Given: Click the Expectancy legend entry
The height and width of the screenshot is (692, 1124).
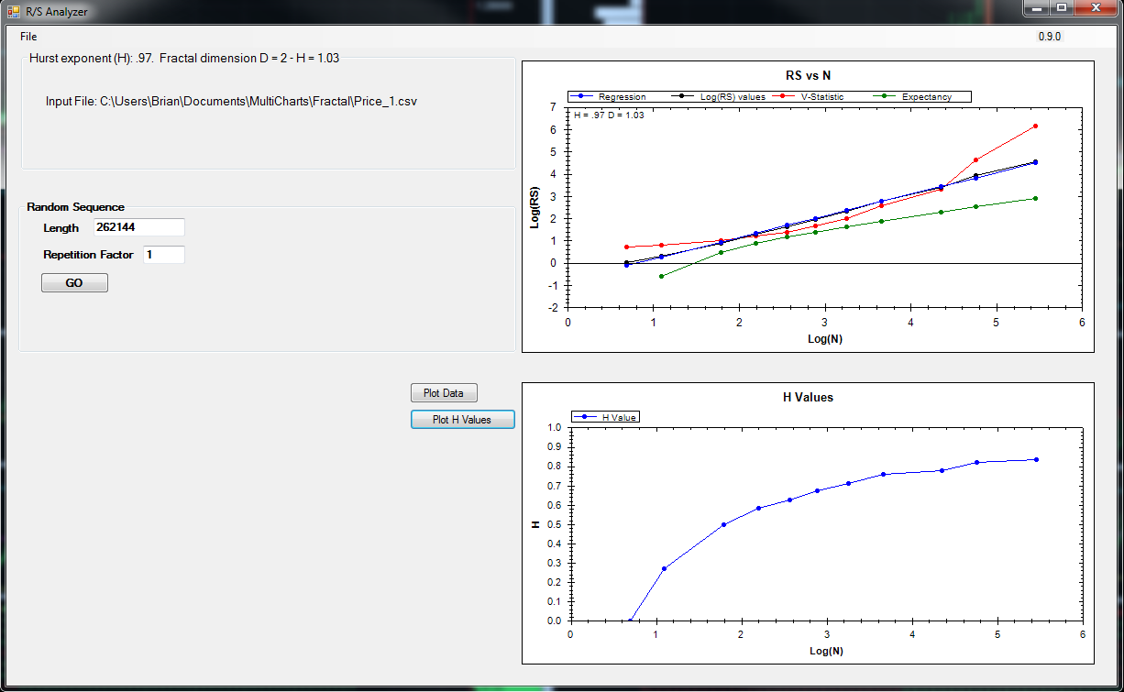Looking at the screenshot, I should 914,96.
